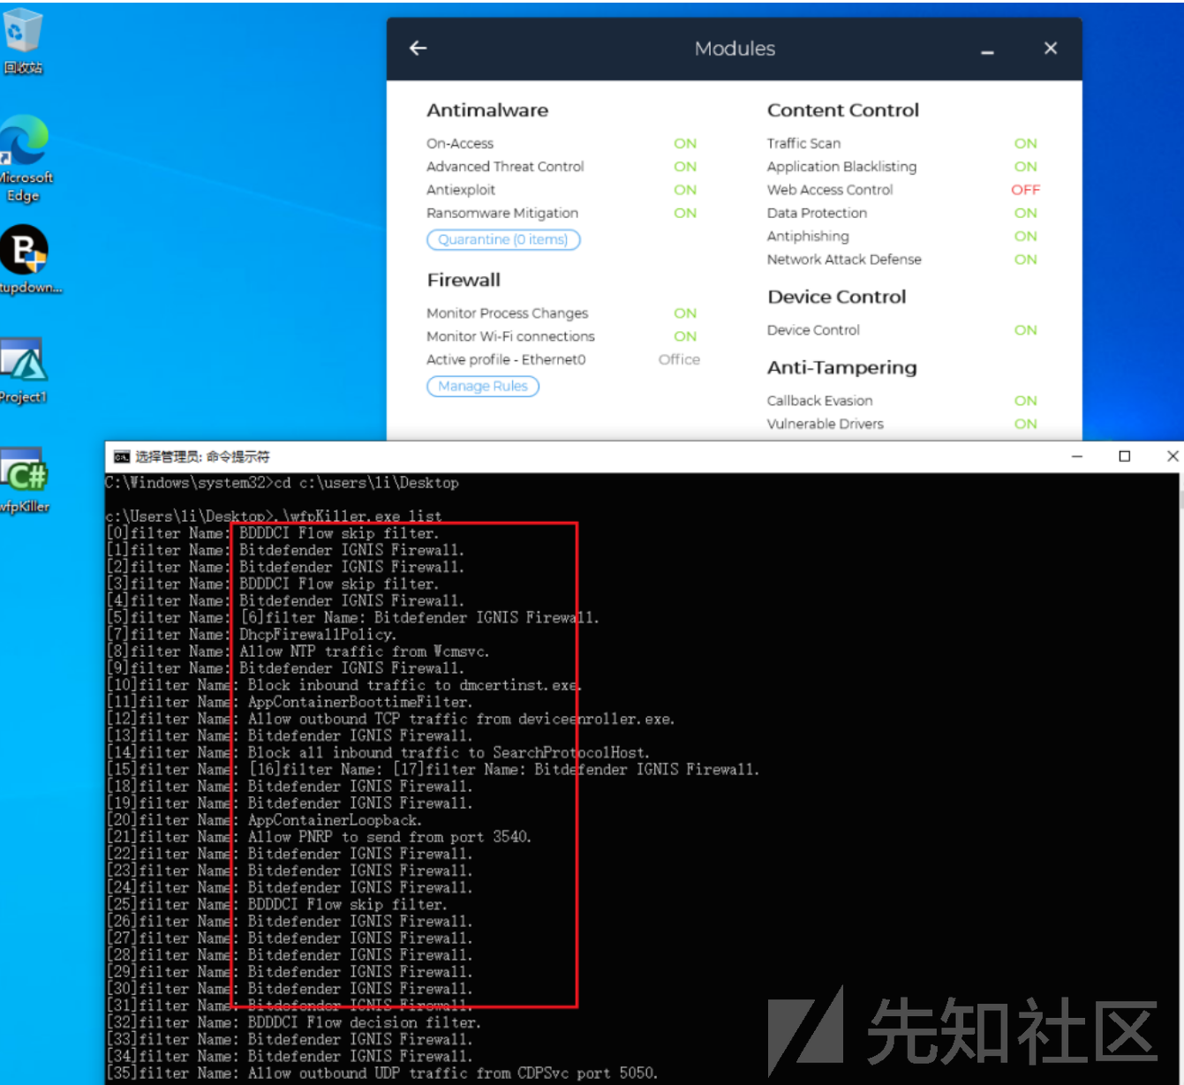Click the Antimalware section heading
The width and height of the screenshot is (1184, 1085).
point(487,110)
